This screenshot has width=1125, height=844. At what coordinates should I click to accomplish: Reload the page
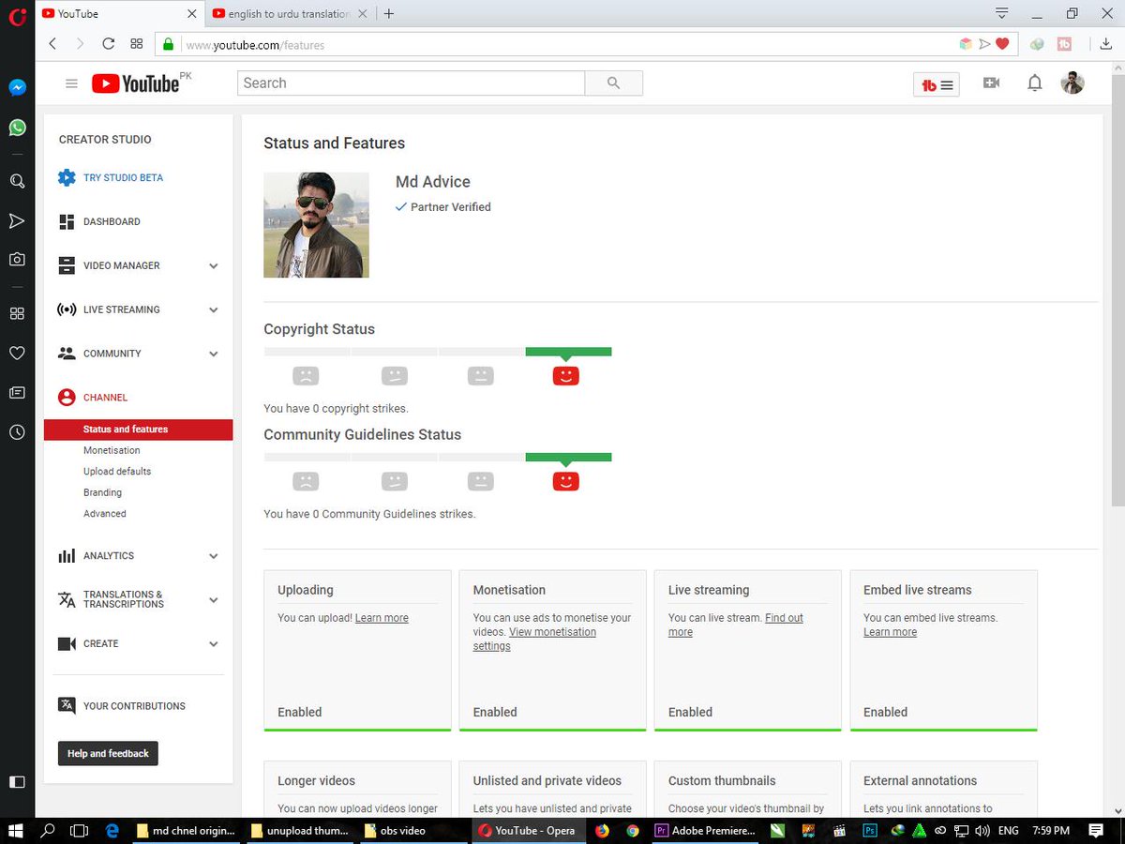[x=108, y=44]
